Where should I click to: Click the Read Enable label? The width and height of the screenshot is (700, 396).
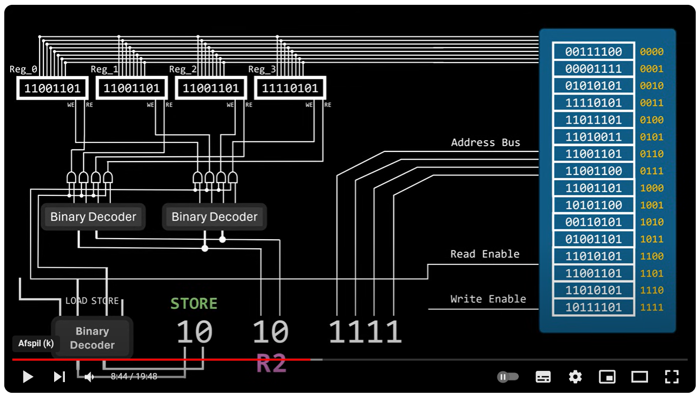485,254
